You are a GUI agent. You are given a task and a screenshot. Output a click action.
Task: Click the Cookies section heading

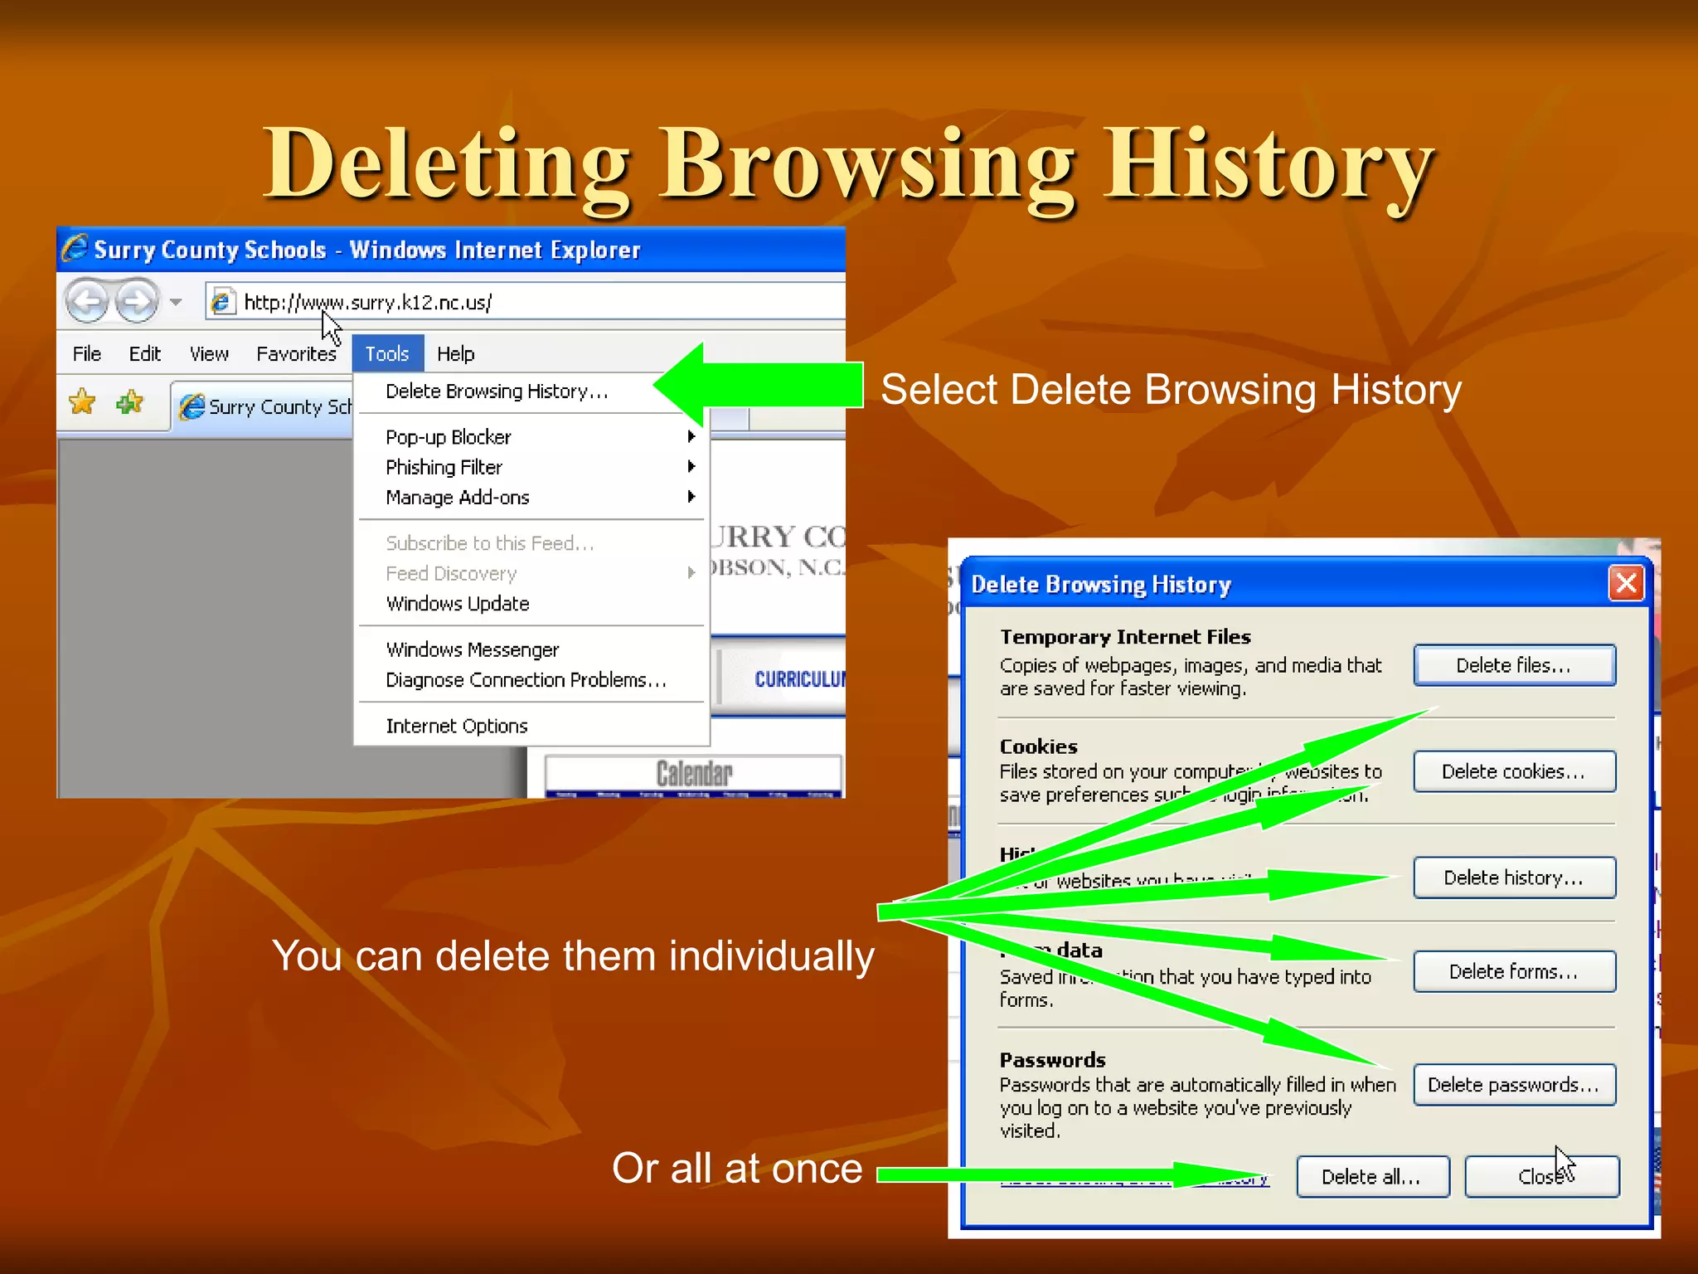(1039, 746)
